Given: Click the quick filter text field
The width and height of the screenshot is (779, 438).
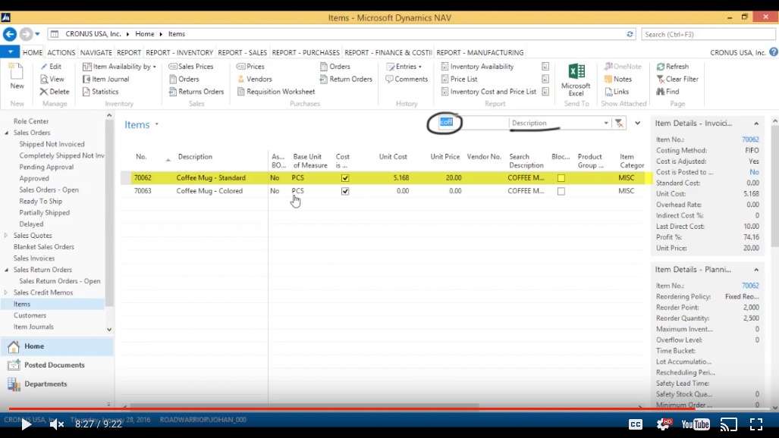Looking at the screenshot, I should [473, 123].
